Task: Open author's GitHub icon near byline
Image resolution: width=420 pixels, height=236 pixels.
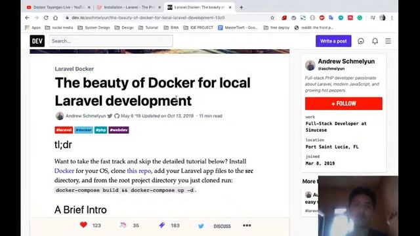Action: pyautogui.click(x=117, y=116)
